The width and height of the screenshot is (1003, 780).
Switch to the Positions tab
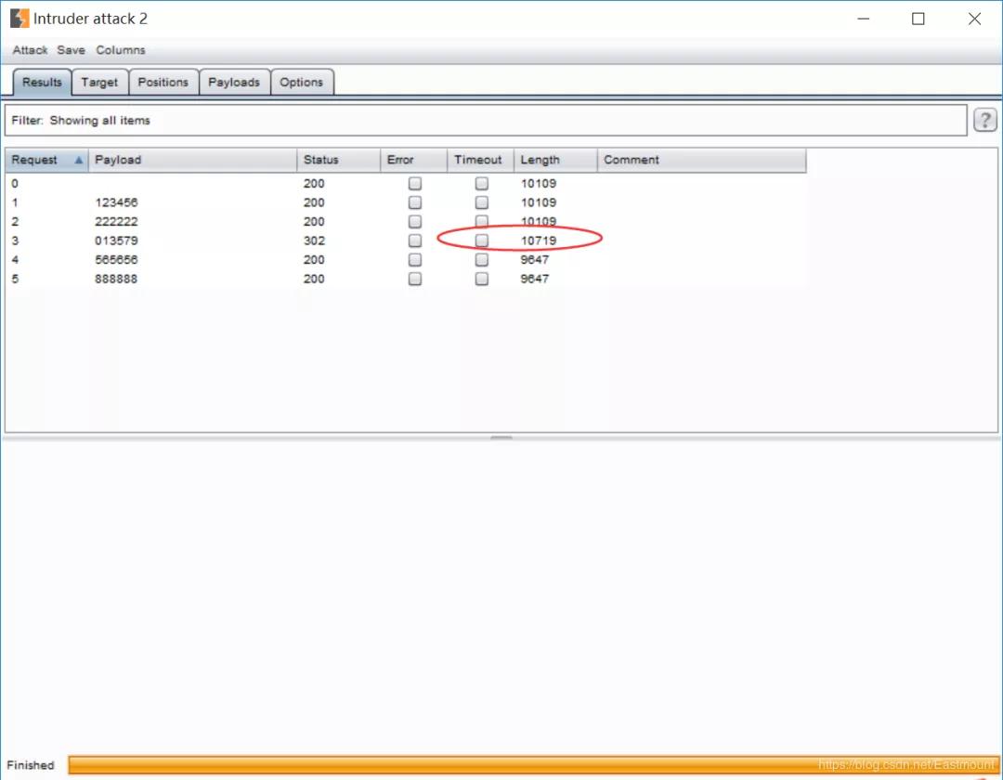click(163, 83)
